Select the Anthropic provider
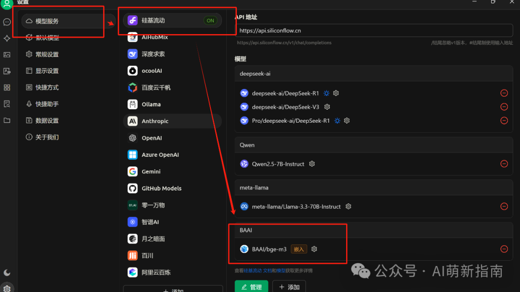 click(172, 121)
